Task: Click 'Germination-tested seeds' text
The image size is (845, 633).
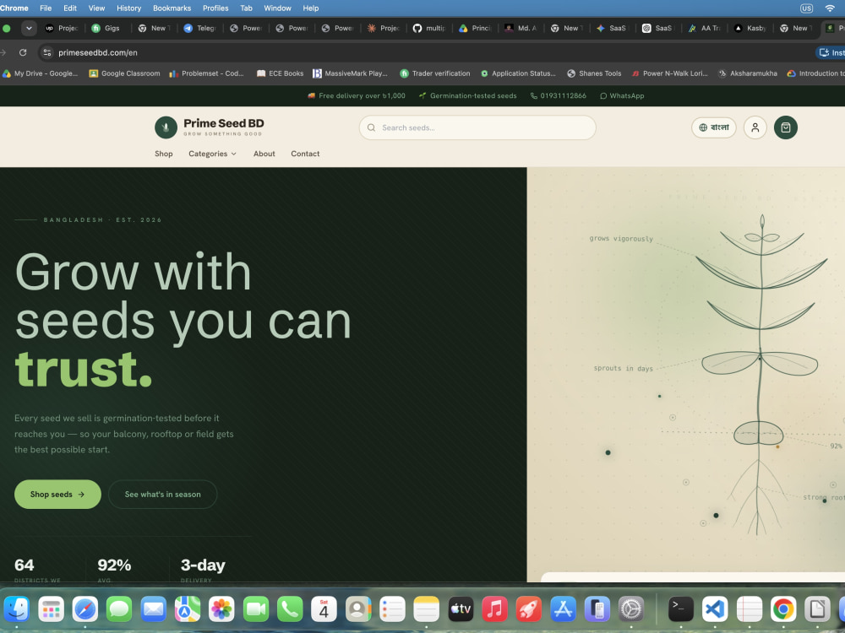Action: [468, 96]
